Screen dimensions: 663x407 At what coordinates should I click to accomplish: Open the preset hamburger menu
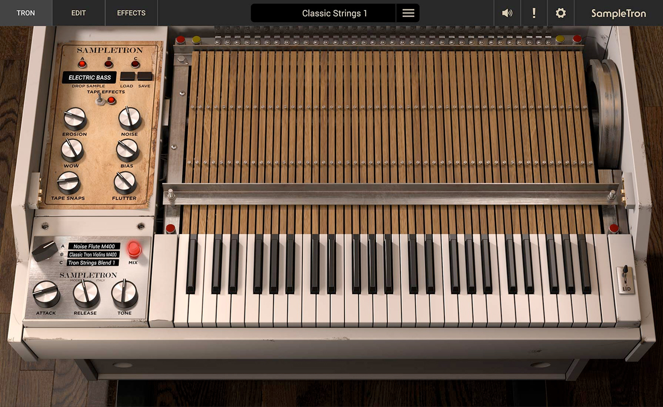click(408, 13)
